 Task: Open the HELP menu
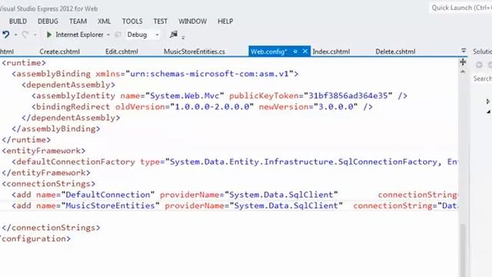click(x=225, y=22)
